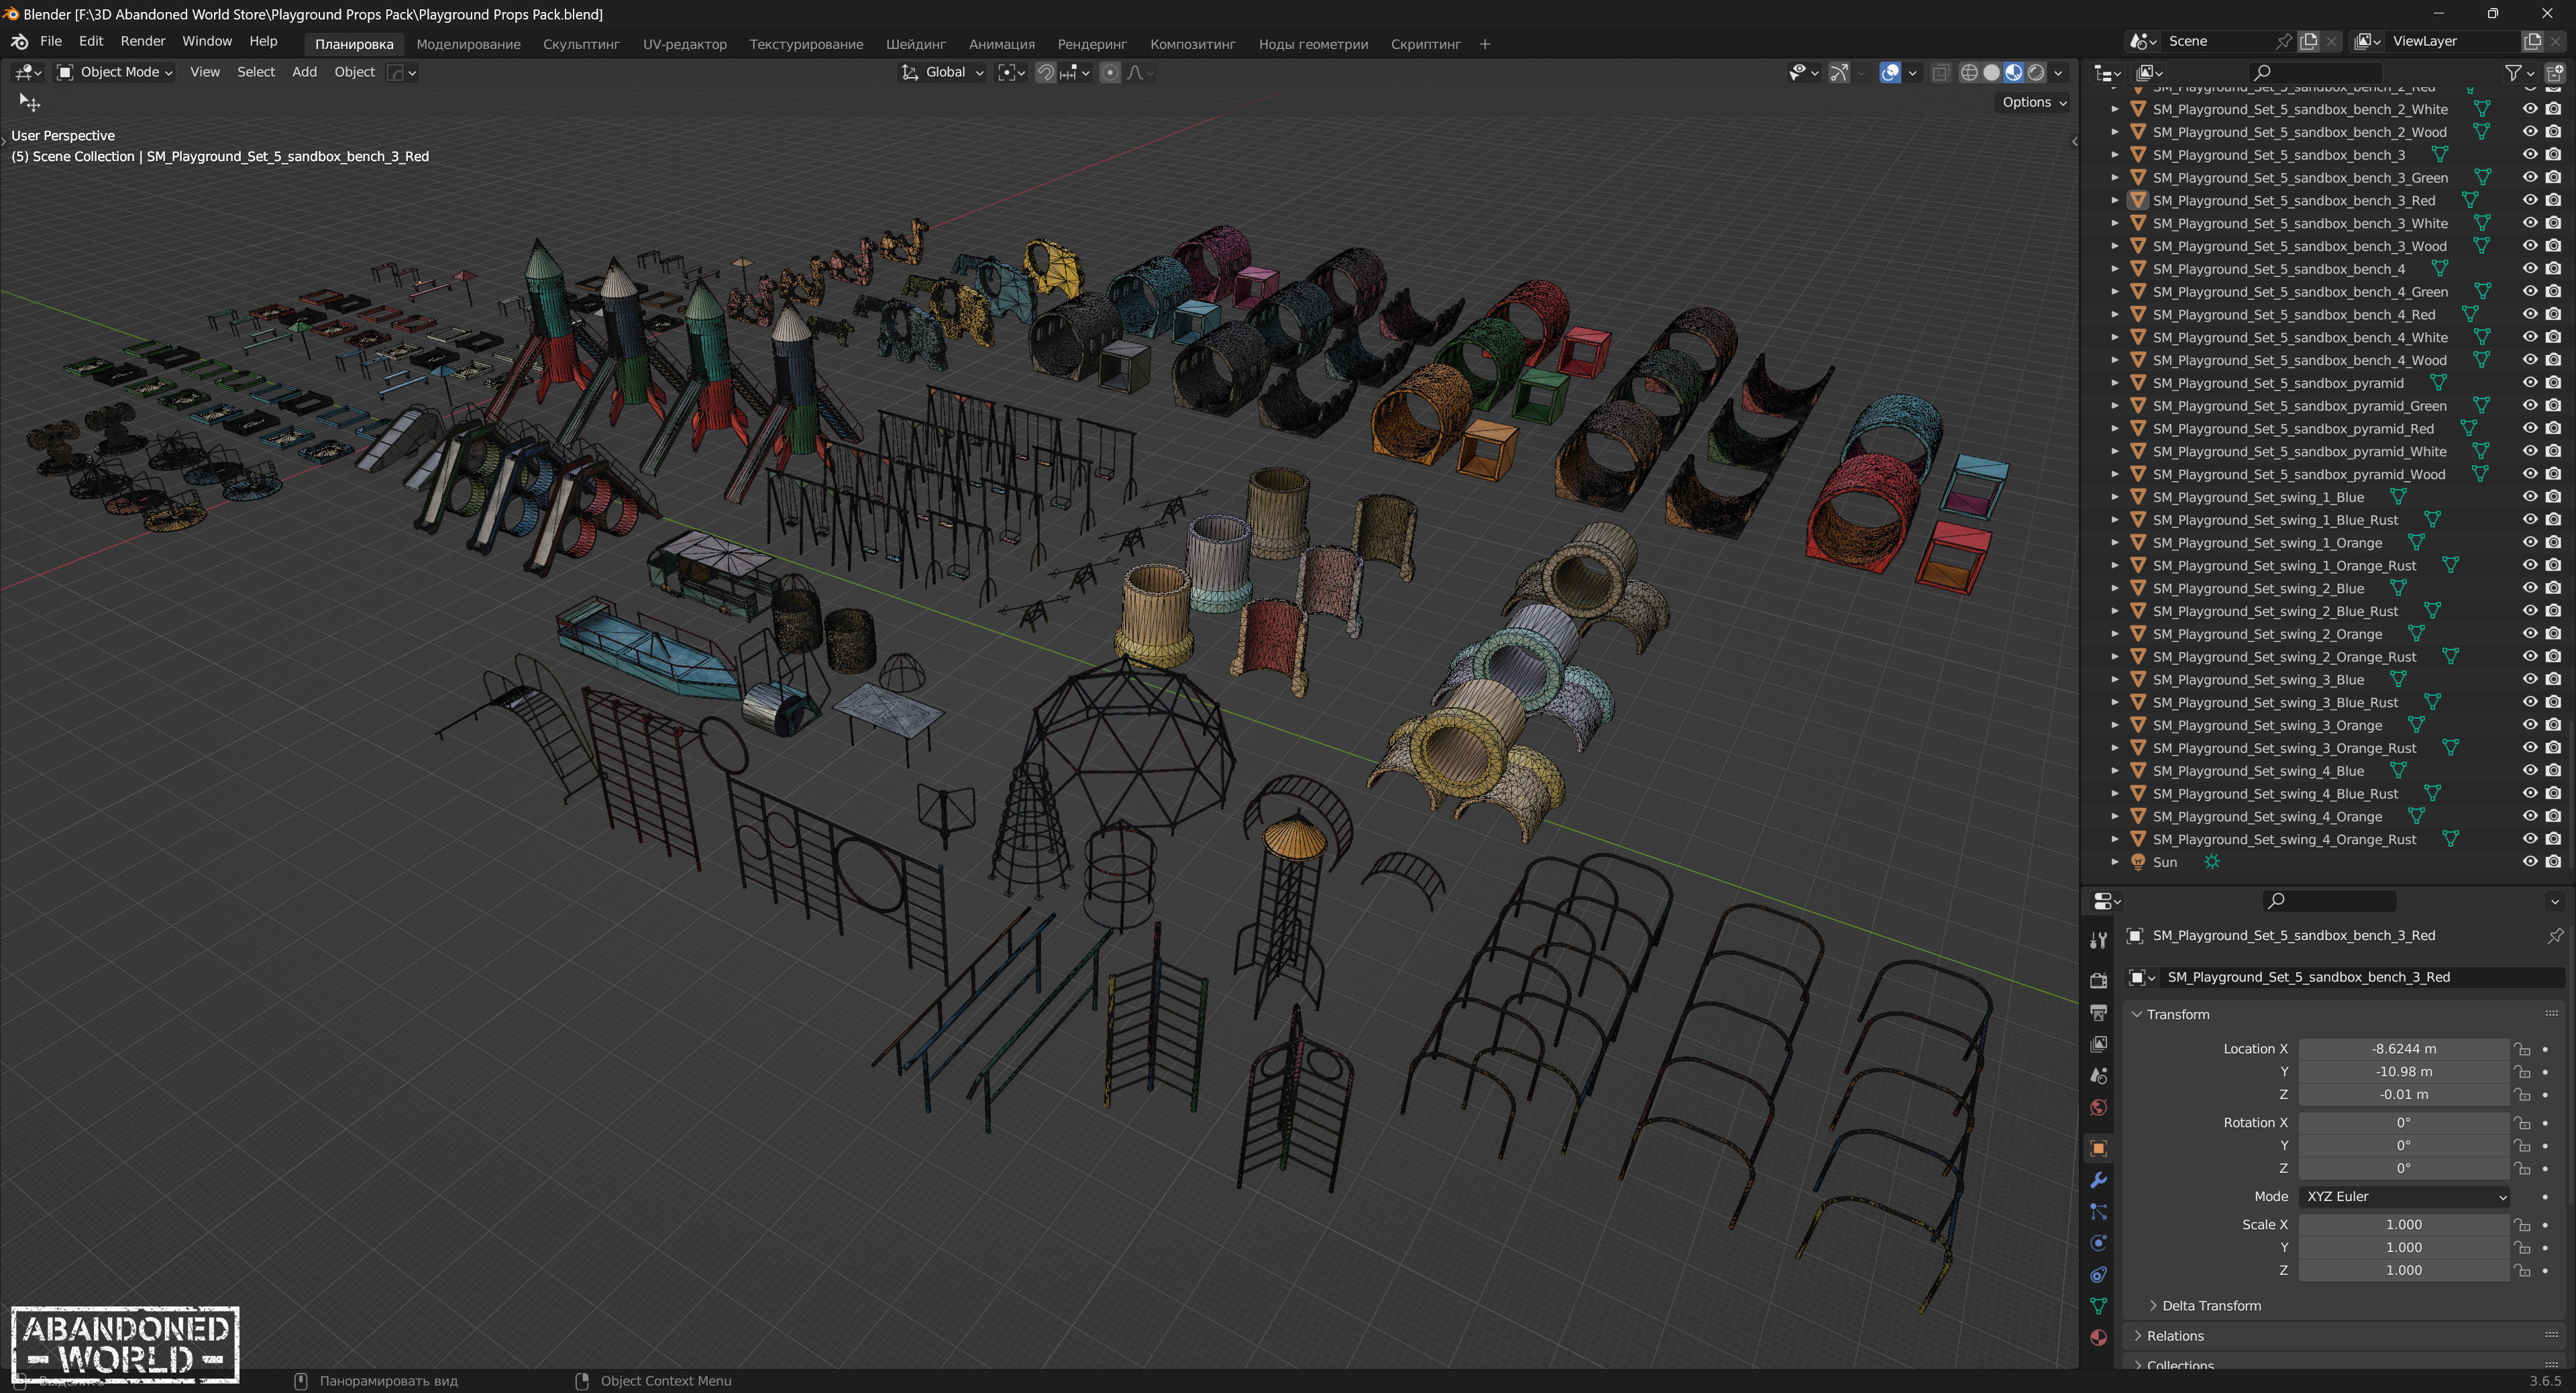The width and height of the screenshot is (2576, 1393).
Task: Select solid viewport shading
Action: click(1991, 72)
